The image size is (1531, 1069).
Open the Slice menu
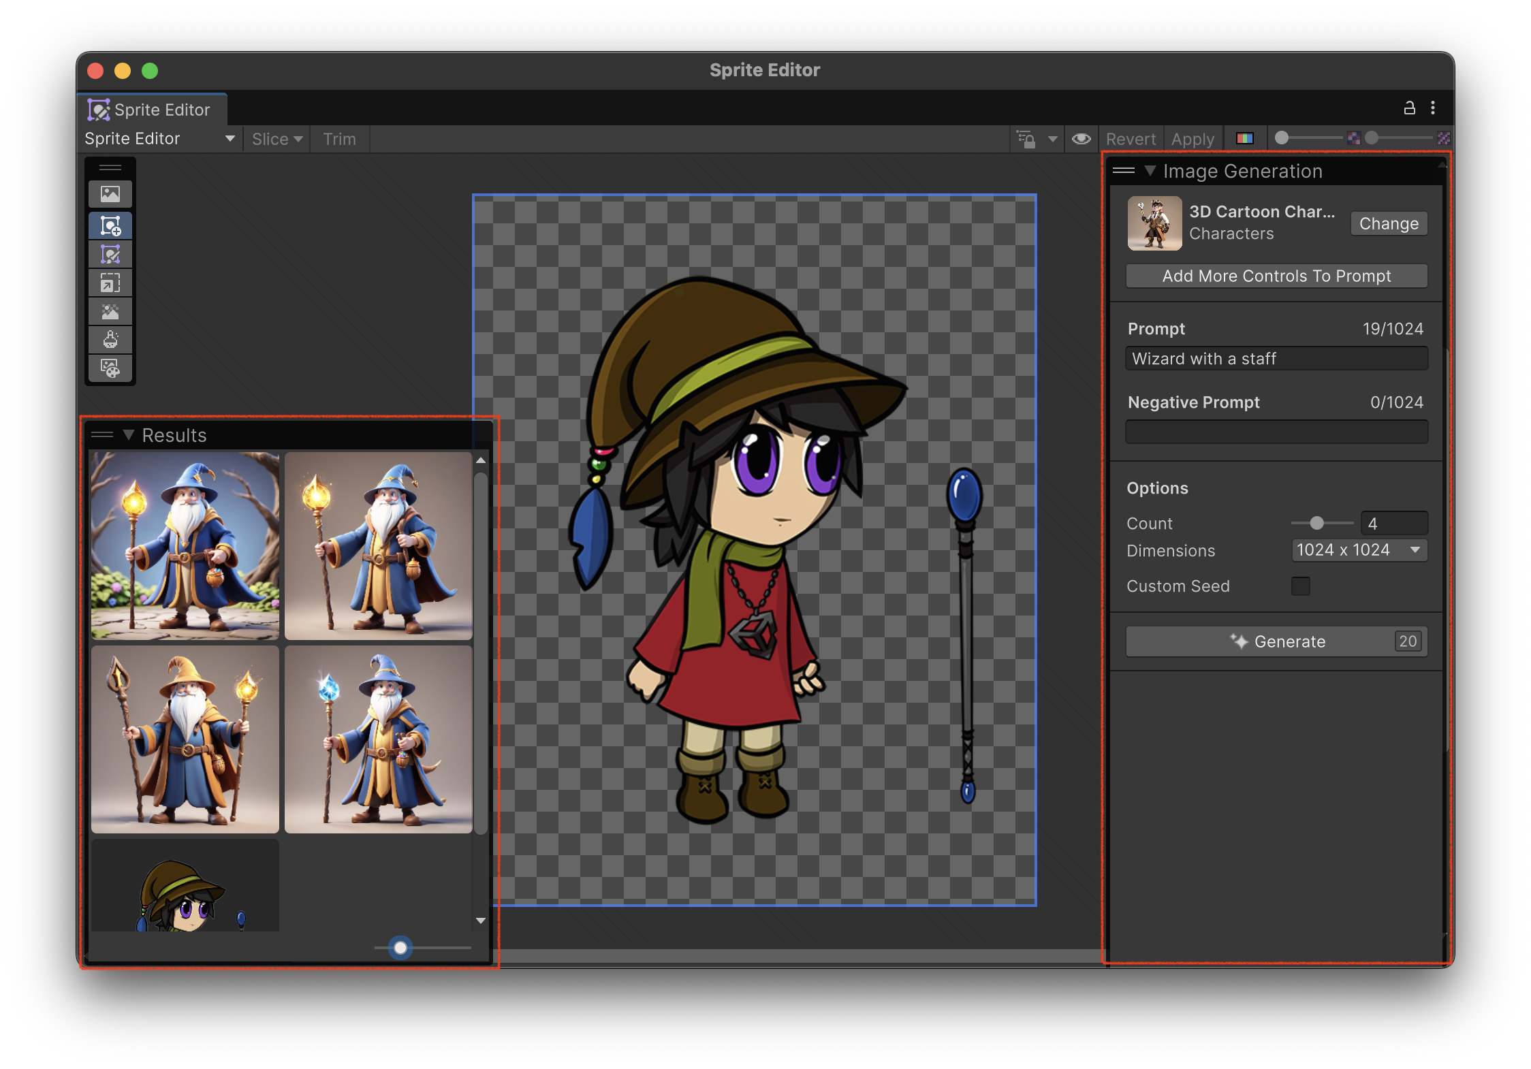(x=276, y=139)
